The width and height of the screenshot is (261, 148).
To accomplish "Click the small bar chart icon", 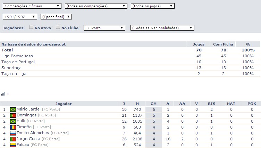I will 3,94.
